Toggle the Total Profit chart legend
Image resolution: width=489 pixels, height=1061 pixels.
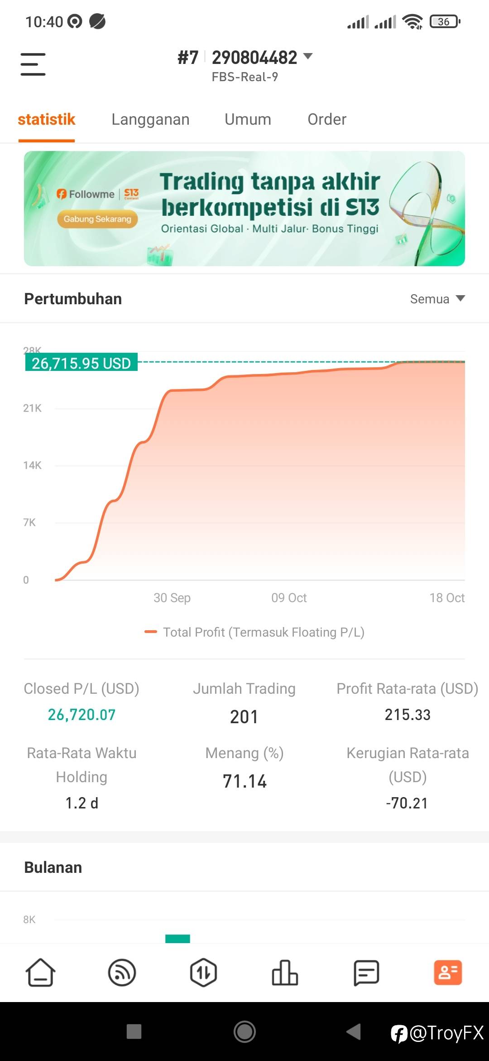pos(254,632)
